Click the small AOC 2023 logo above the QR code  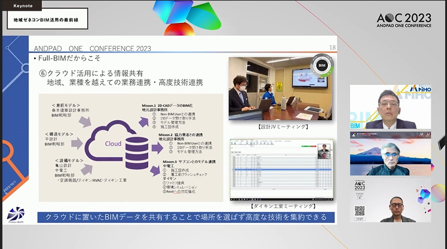click(x=360, y=186)
